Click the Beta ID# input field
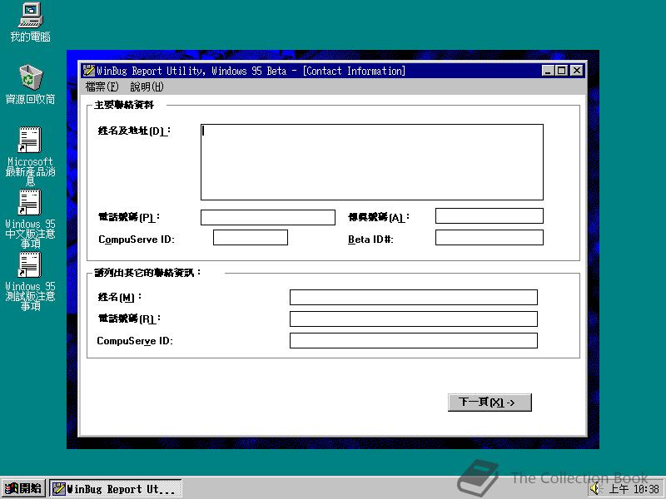The height and width of the screenshot is (499, 666). (x=489, y=238)
